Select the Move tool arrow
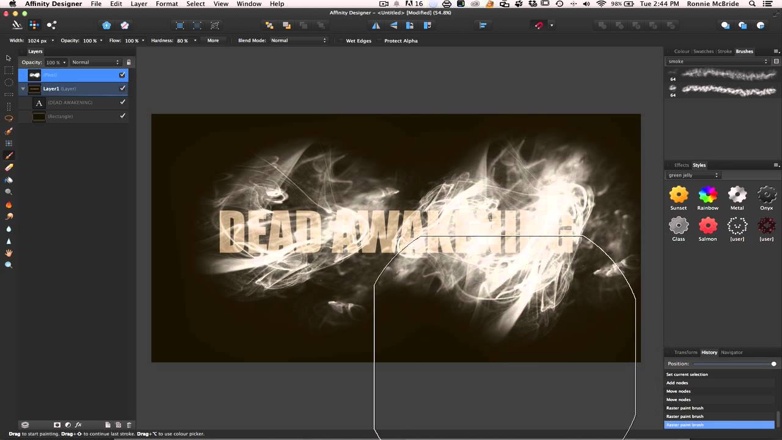Screen dimensions: 782x440 tap(9, 58)
